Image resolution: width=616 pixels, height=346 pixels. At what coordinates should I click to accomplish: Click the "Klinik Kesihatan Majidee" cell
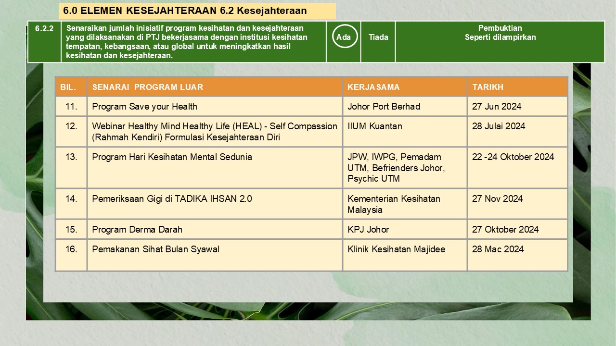(x=396, y=249)
